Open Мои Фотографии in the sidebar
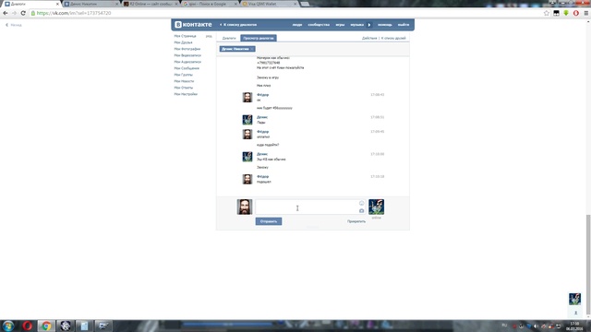Viewport: 591px width, 332px height. tap(187, 49)
